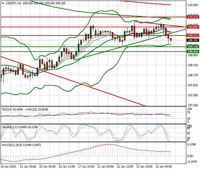Click the 11 Jan 20:00 time label
The width and height of the screenshot is (200, 170).
click(28, 167)
